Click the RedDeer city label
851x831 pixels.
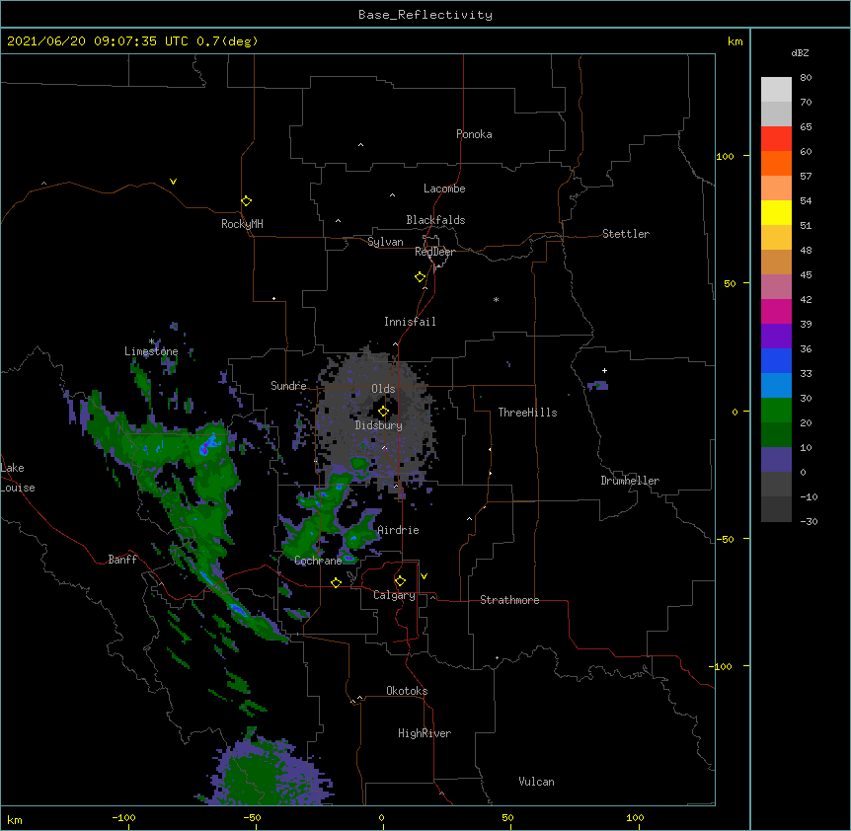[x=434, y=252]
